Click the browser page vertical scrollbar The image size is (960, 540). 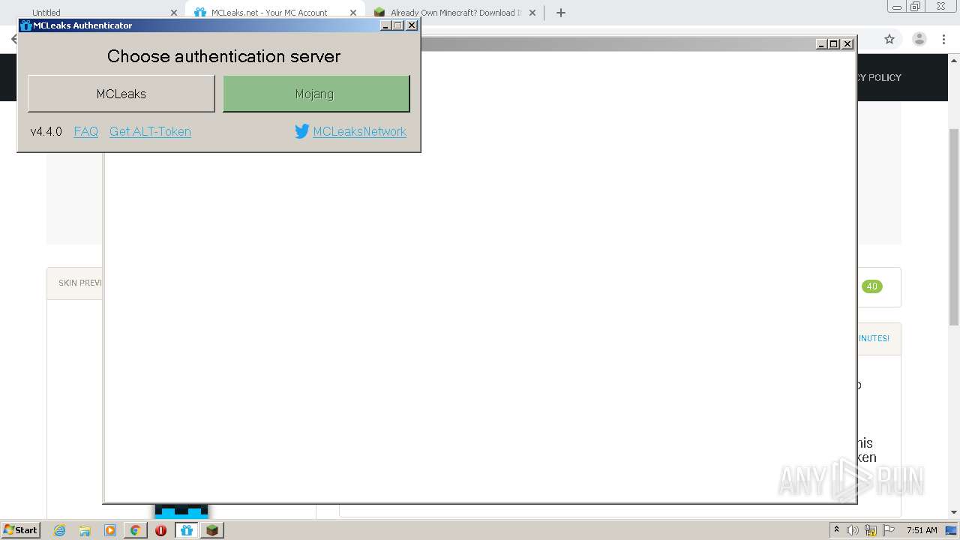click(954, 226)
